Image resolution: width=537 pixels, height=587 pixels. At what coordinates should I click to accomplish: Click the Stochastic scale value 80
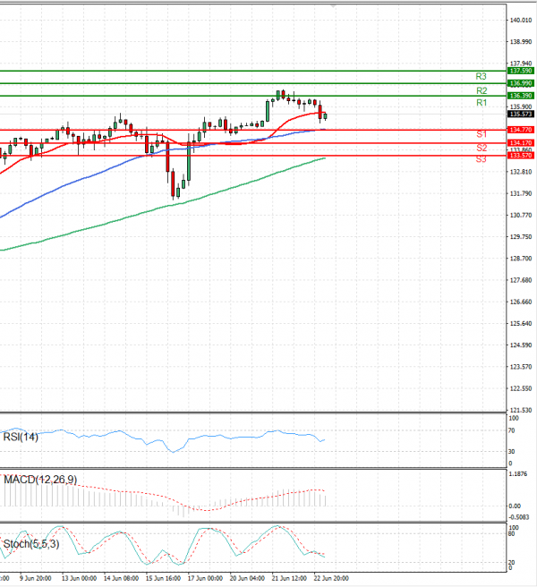[512, 534]
